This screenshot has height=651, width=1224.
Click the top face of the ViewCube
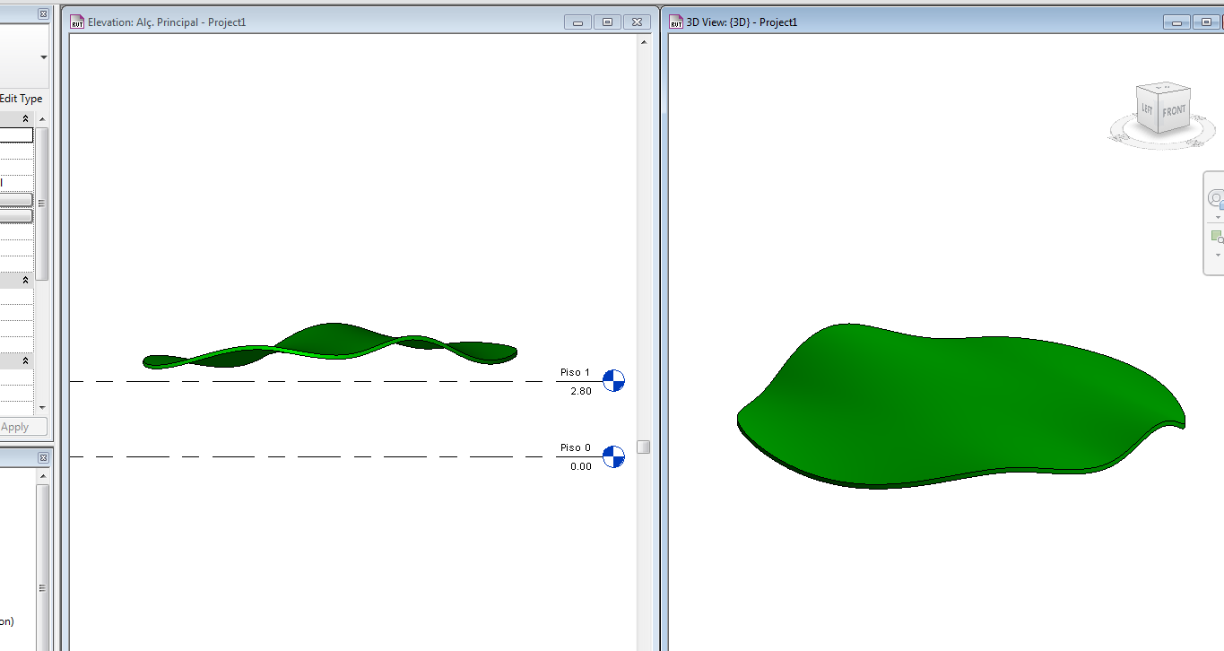(1164, 87)
